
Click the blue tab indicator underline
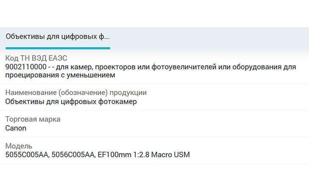(57, 48)
